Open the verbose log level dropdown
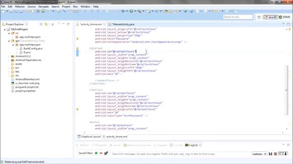 [259, 154]
